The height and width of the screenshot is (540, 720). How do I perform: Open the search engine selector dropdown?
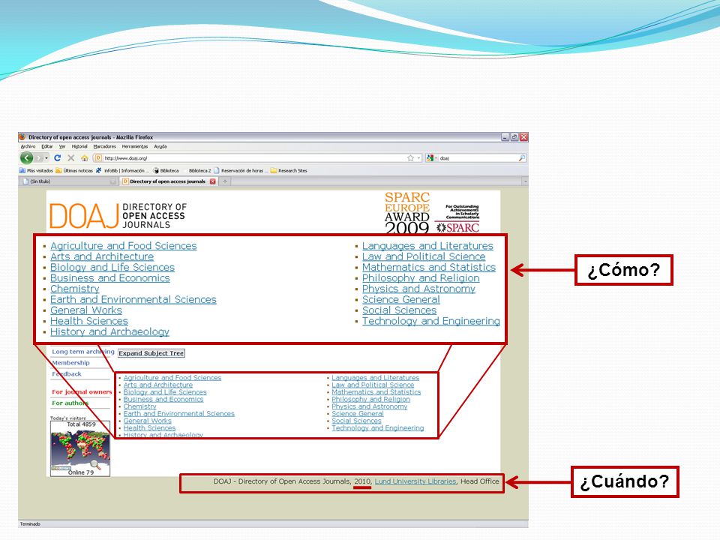[436, 158]
